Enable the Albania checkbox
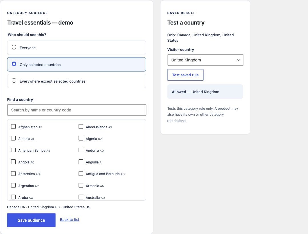Viewport: 308px width, 234px height. point(13,138)
